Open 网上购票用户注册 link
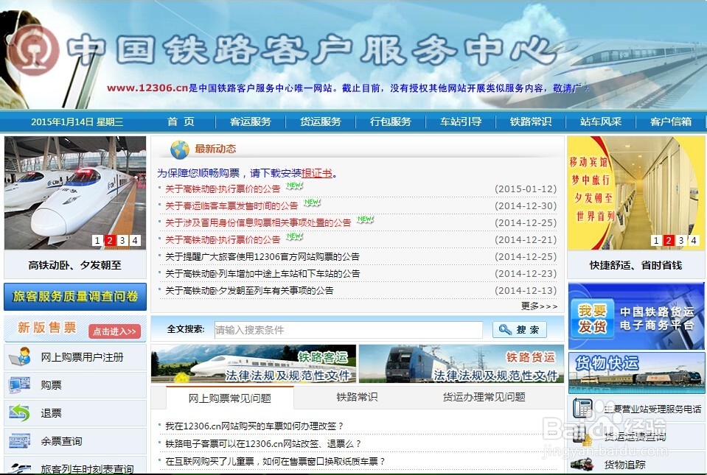The height and width of the screenshot is (475, 707). pyautogui.click(x=82, y=357)
